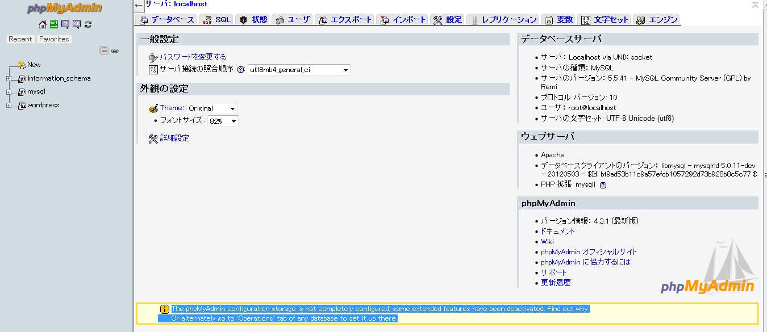Expand the mysql database node
Image resolution: width=767 pixels, height=332 pixels.
(9, 92)
